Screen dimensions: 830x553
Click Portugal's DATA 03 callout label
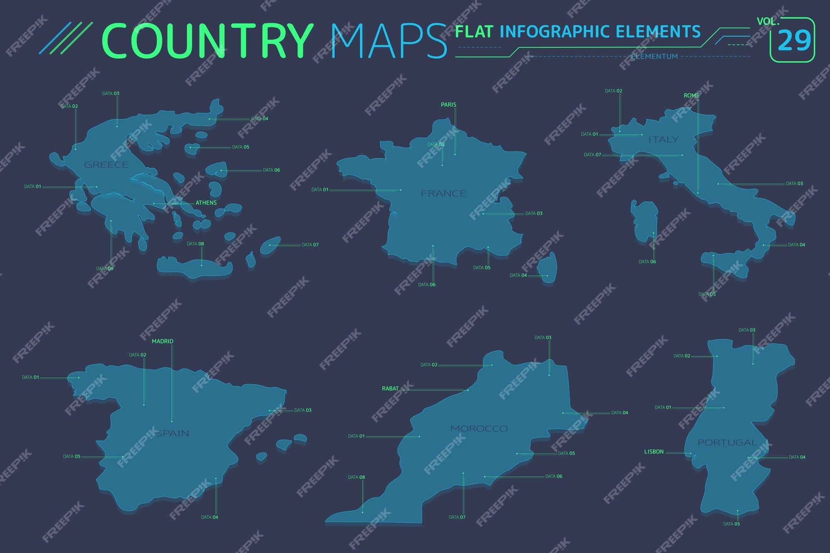(747, 330)
